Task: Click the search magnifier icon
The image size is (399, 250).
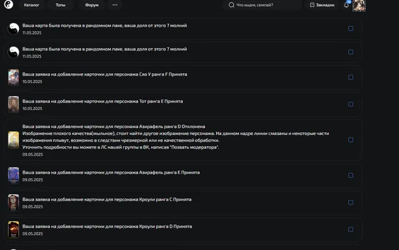Action: [x=231, y=5]
